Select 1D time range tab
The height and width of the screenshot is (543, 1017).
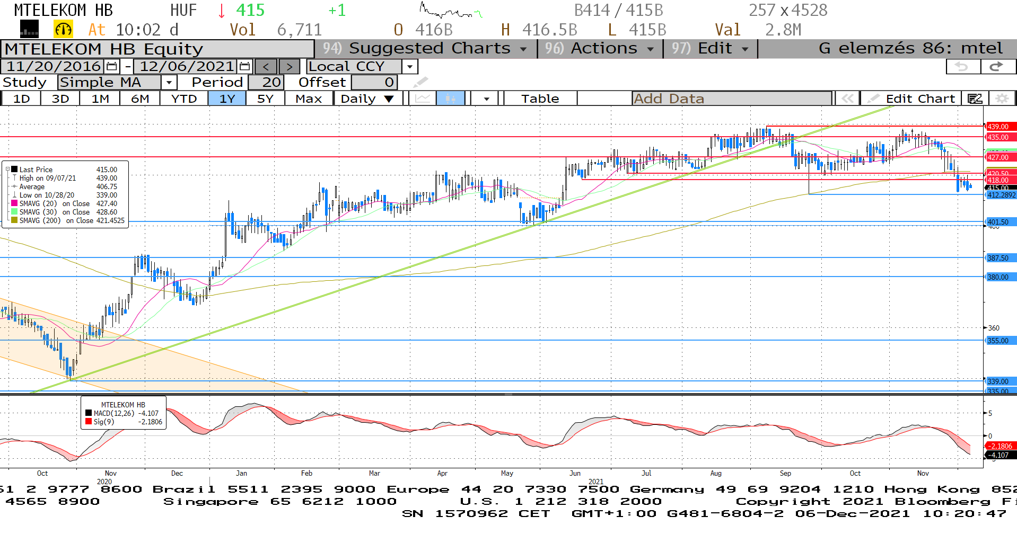tap(21, 99)
